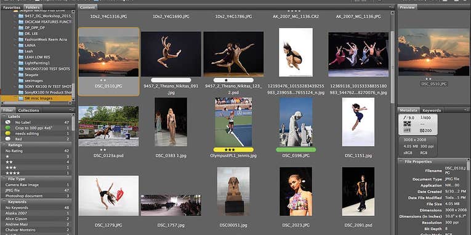Click the Alice Gipson keyword filter
The width and height of the screenshot is (471, 235).
(x=37, y=219)
